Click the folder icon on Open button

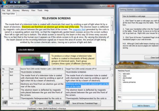(x=33, y=103)
